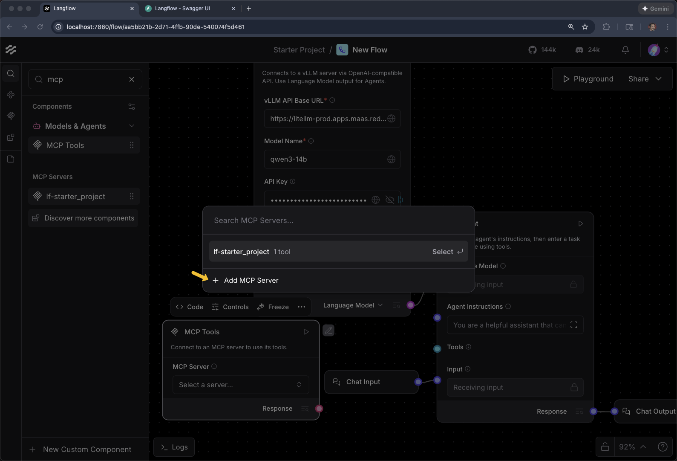The width and height of the screenshot is (677, 461).
Task: Open the help question mark icon
Action: (x=663, y=447)
